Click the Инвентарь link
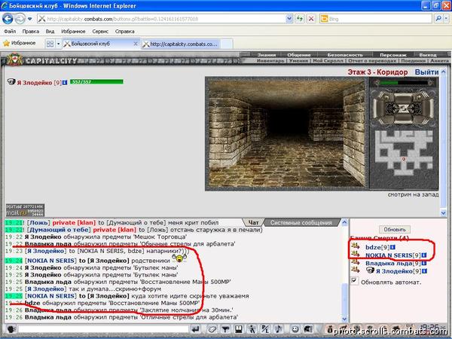Image resolution: width=452 pixels, height=339 pixels. pyautogui.click(x=270, y=61)
